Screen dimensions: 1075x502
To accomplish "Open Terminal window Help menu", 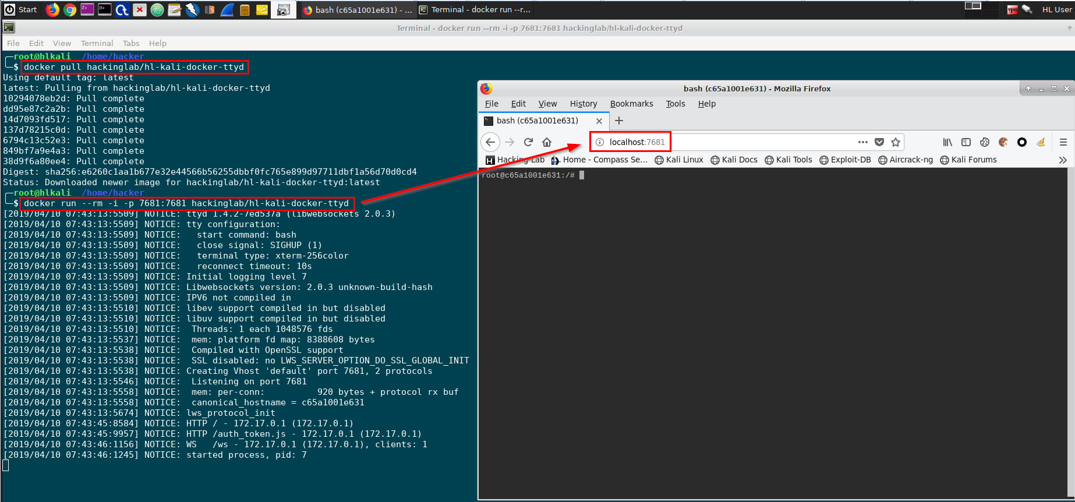I will tap(158, 43).
